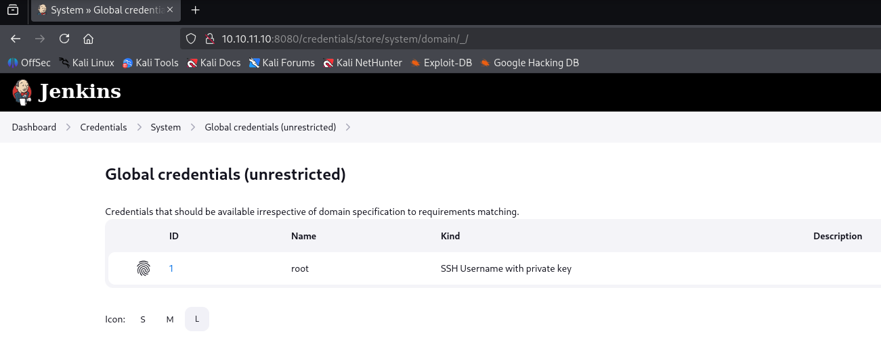
Task: Open Firefox recent browsing view icon
Action: (13, 10)
